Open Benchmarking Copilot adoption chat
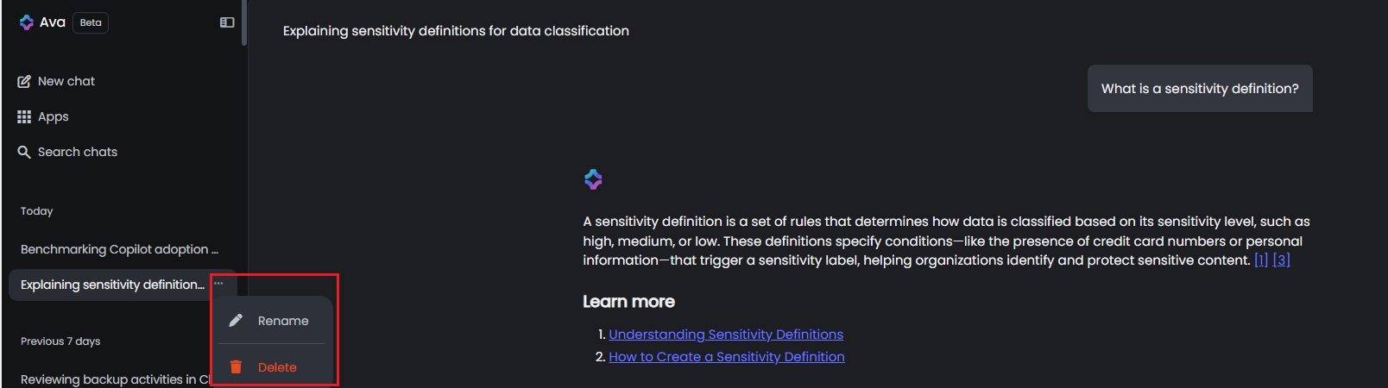Viewport: 1388px width, 388px height. 119,249
